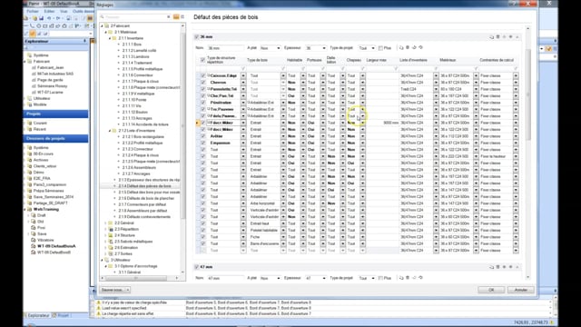Image resolution: width=581 pixels, height=327 pixels.
Task: Duplicate the 36 mm section using copy icon
Action: pos(492,36)
